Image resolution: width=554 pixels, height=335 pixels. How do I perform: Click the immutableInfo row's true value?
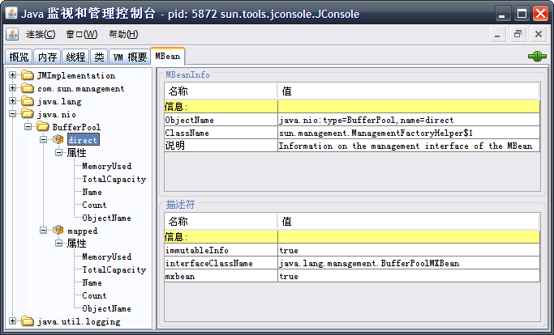[409, 250]
